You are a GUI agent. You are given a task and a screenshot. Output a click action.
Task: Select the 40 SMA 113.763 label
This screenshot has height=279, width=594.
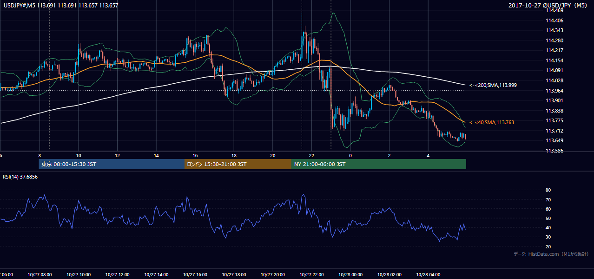(492, 122)
